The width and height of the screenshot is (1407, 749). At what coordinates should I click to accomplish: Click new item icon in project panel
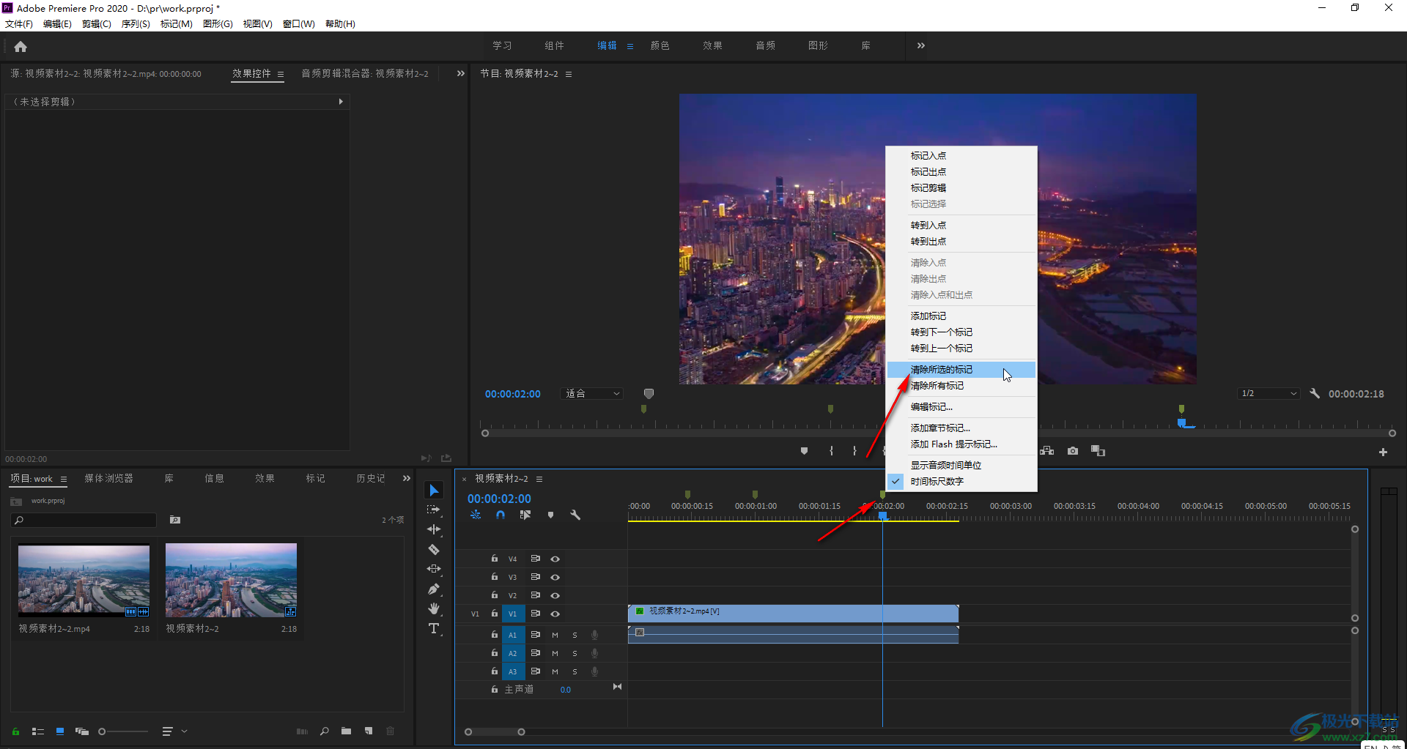(369, 731)
